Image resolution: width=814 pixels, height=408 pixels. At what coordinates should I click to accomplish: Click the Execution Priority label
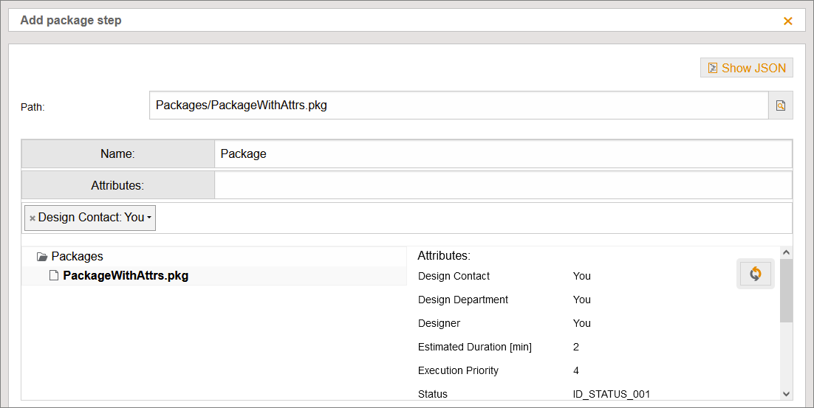point(458,370)
